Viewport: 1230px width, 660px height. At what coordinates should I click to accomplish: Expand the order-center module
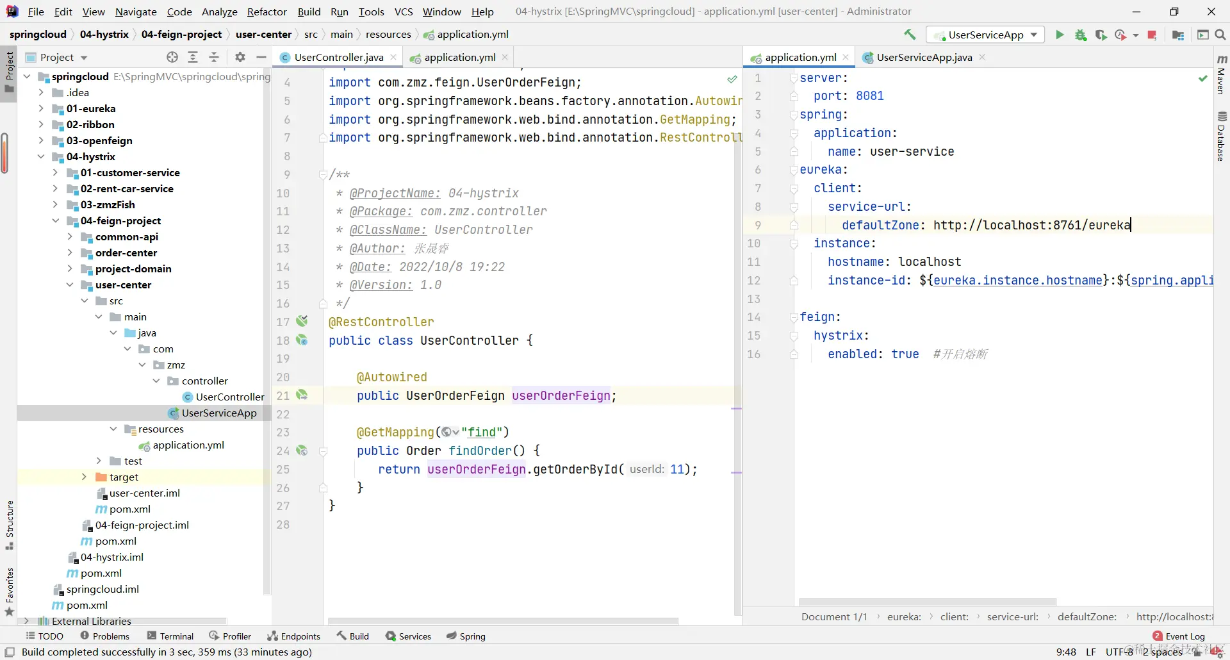click(70, 252)
